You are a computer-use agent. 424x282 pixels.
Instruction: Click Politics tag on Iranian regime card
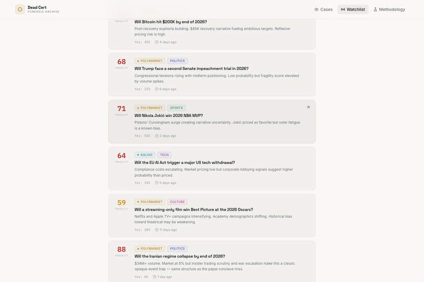[x=177, y=248]
